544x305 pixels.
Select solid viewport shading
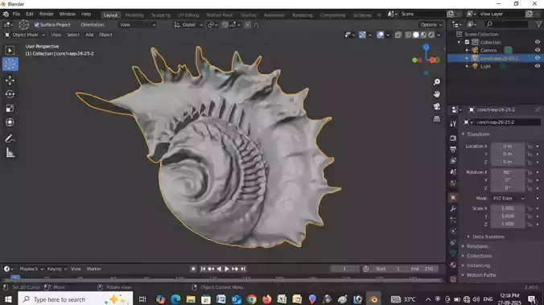click(415, 35)
